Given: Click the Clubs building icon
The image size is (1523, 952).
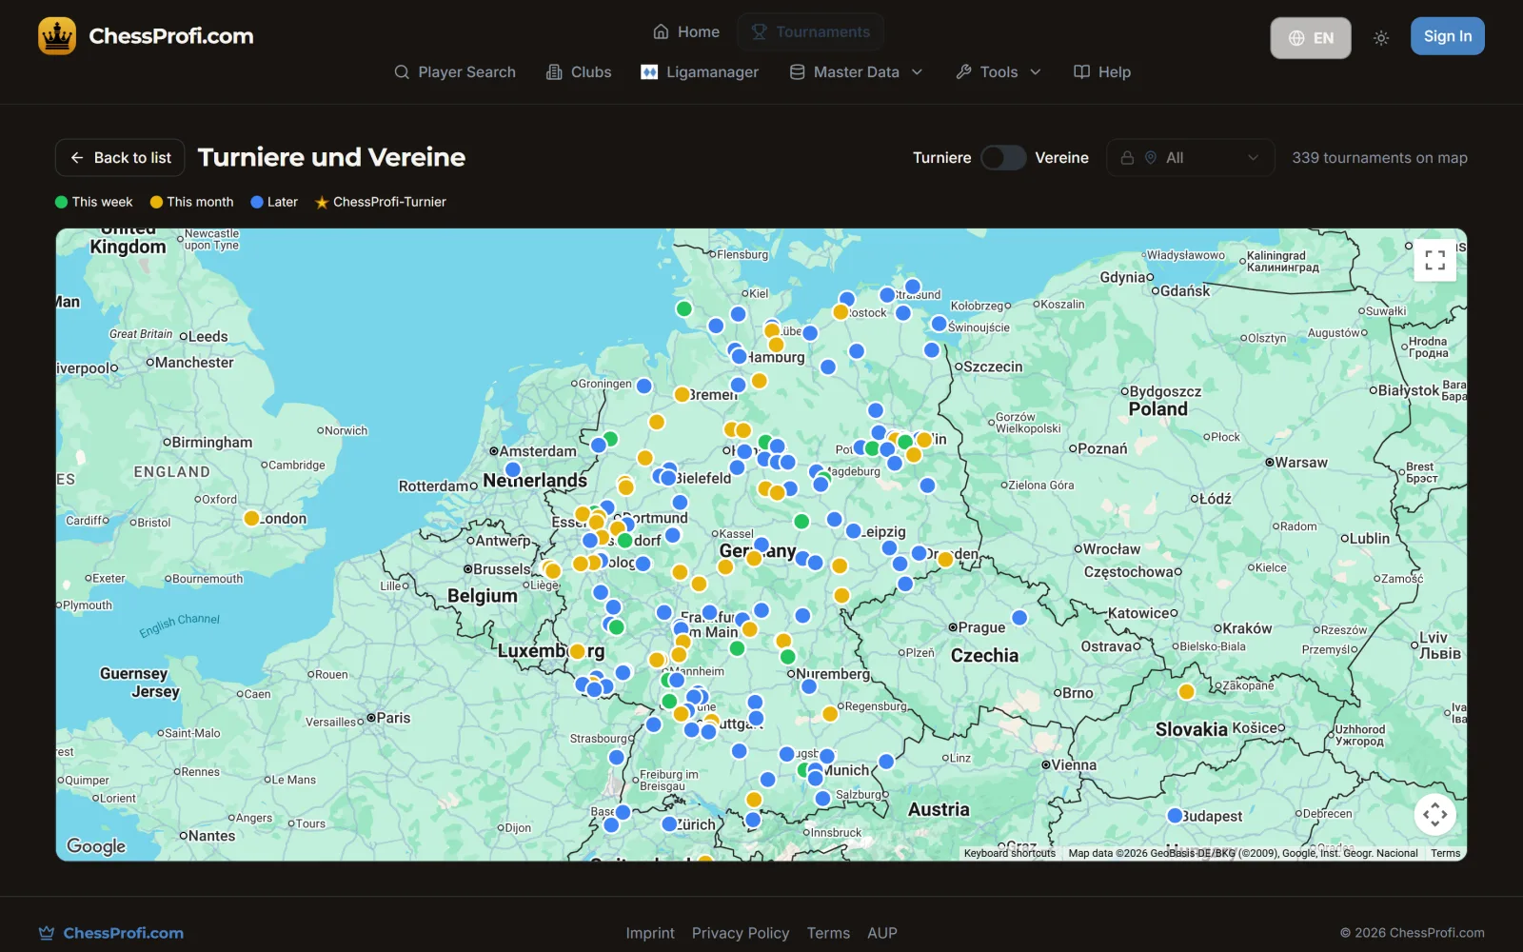Looking at the screenshot, I should pyautogui.click(x=554, y=72).
